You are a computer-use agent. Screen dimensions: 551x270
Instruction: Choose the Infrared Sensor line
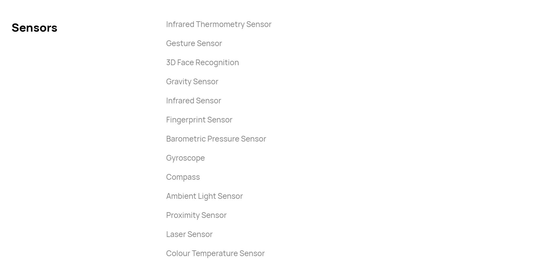(193, 101)
